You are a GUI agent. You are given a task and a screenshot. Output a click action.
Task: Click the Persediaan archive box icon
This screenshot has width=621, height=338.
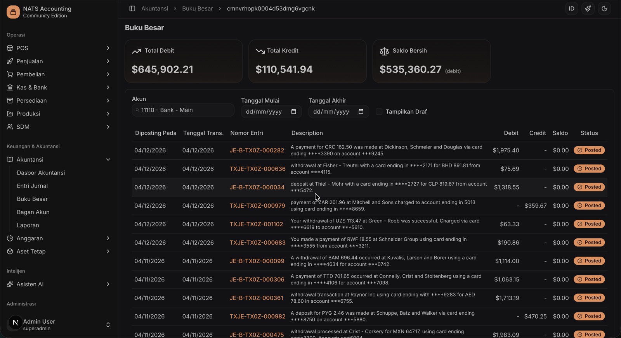click(x=10, y=101)
